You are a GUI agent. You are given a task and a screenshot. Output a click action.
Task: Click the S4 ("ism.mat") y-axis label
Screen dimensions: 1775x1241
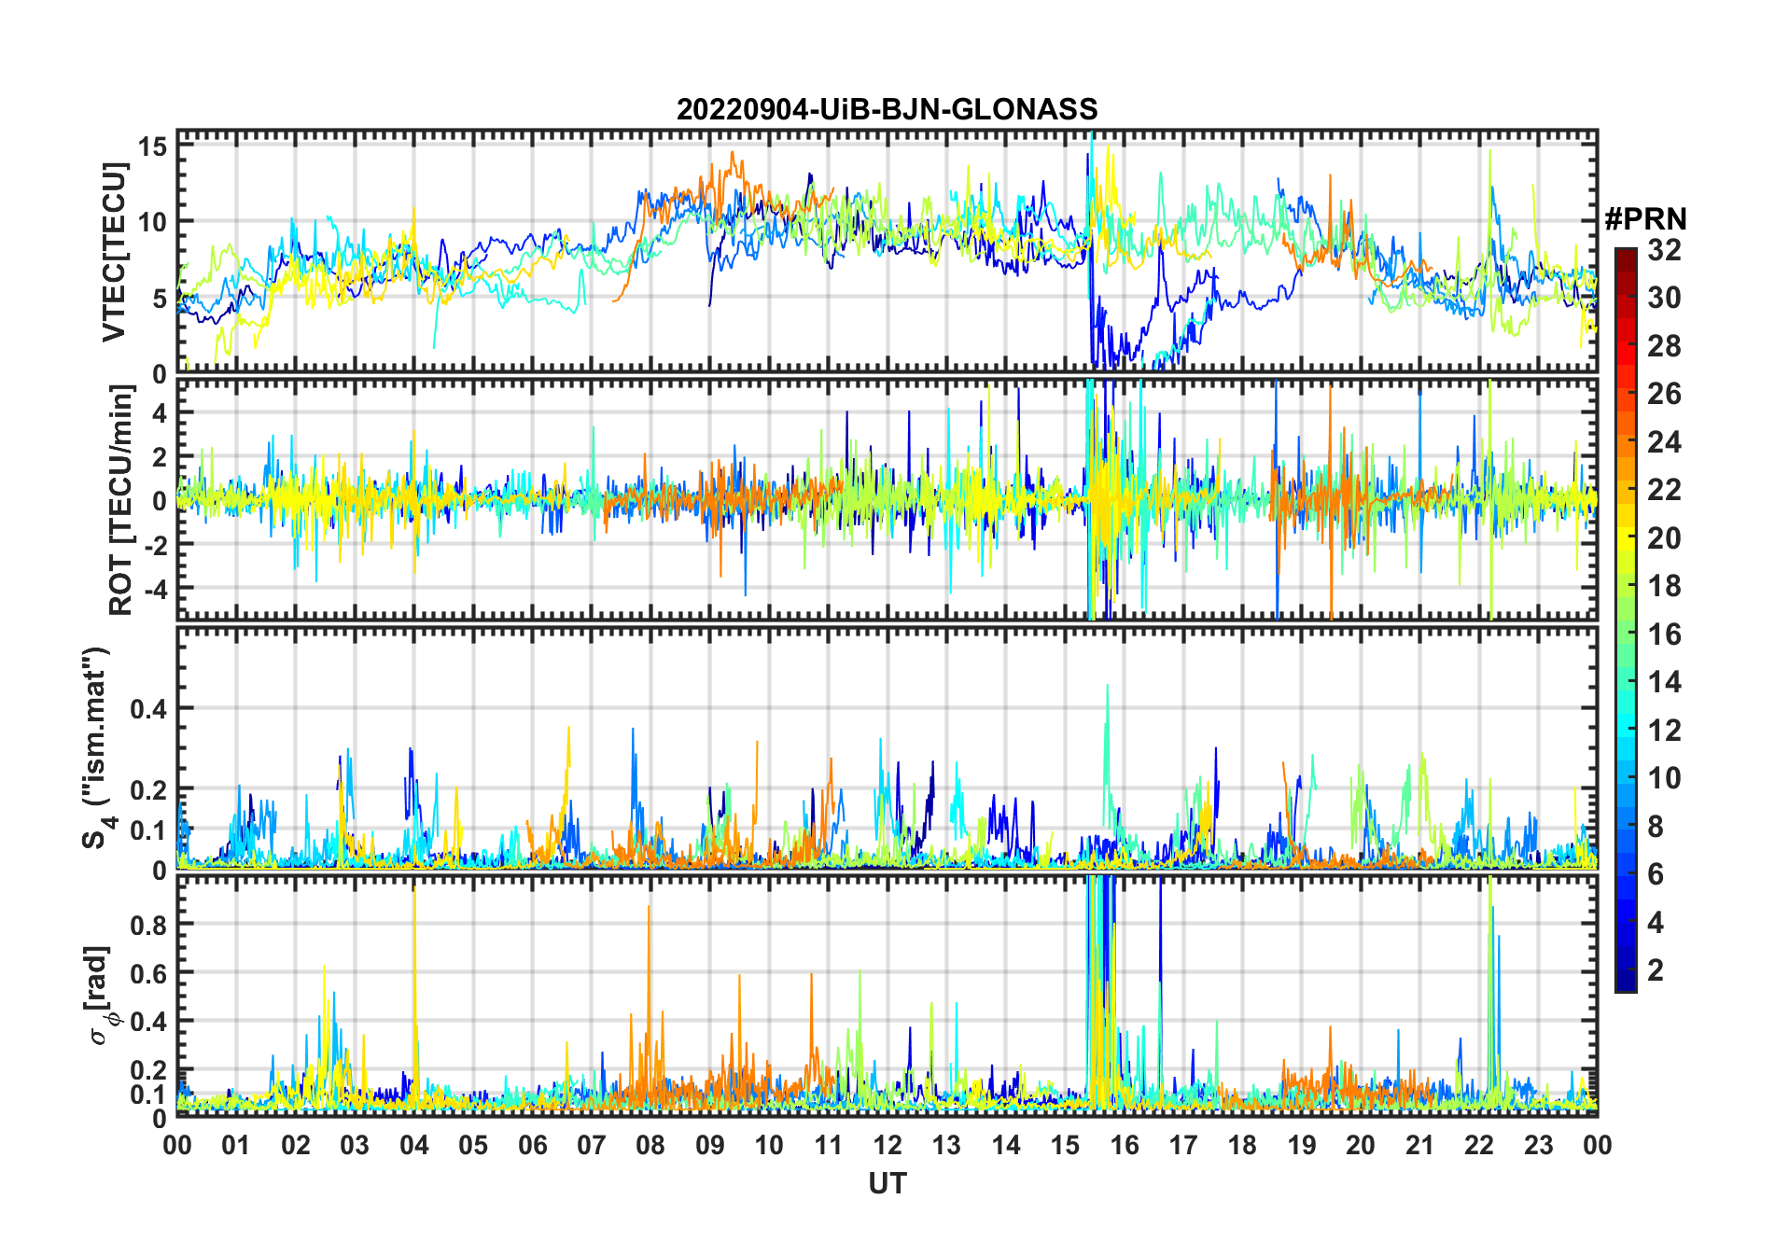(x=96, y=748)
